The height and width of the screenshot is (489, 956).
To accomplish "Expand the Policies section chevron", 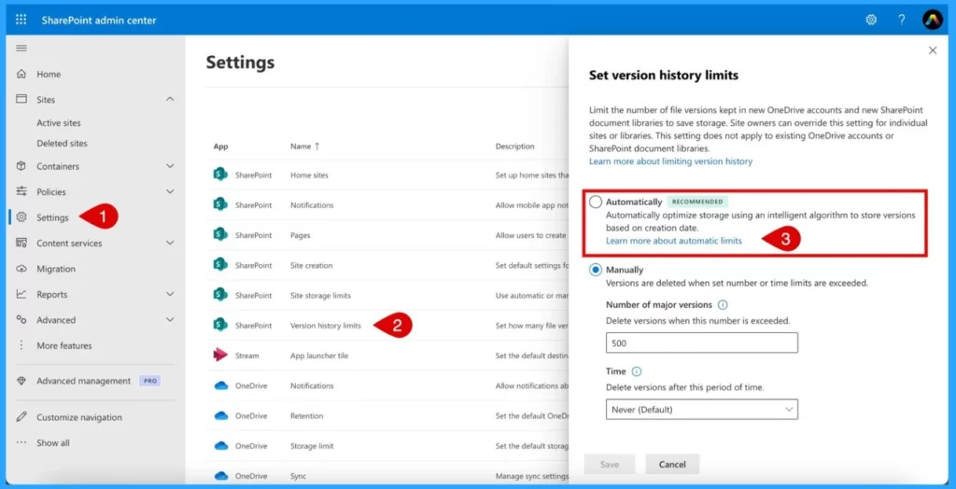I will point(170,191).
